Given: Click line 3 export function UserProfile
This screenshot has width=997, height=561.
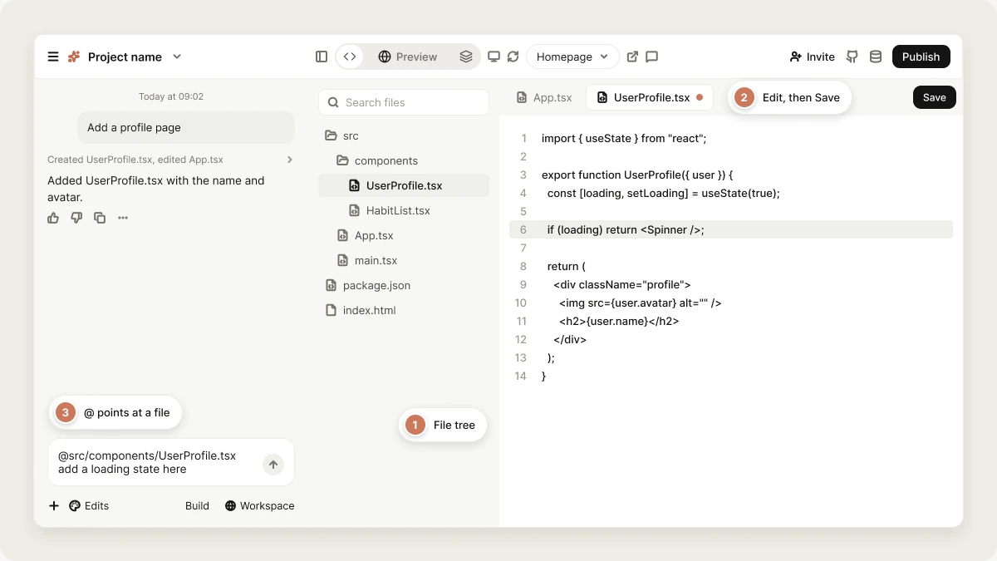Looking at the screenshot, I should tap(637, 175).
